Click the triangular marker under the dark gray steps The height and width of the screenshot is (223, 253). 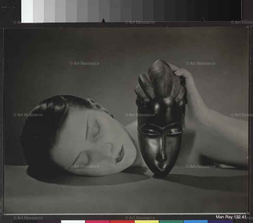[x=202, y=20]
